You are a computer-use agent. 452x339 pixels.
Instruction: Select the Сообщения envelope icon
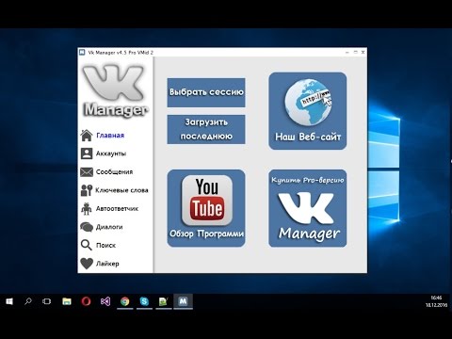[x=87, y=172]
